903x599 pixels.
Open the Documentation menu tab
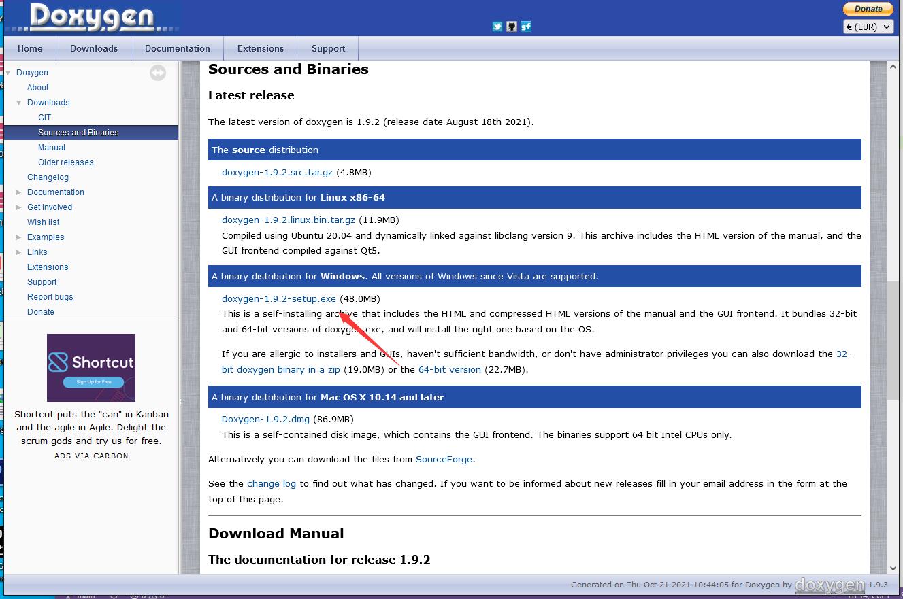pos(178,48)
